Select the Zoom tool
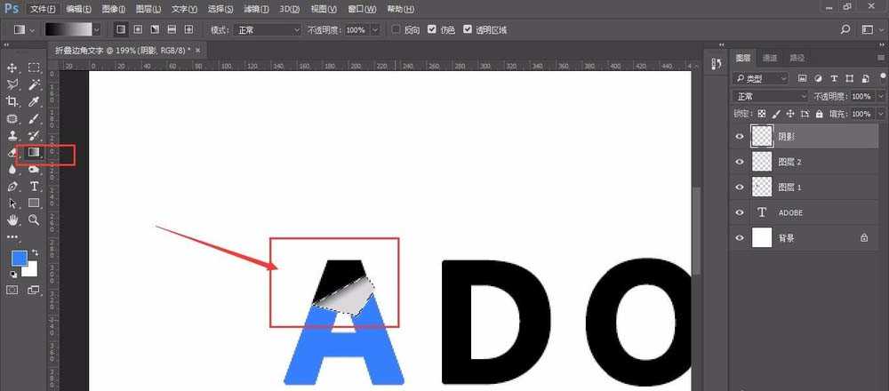The height and width of the screenshot is (391, 889). coord(34,219)
